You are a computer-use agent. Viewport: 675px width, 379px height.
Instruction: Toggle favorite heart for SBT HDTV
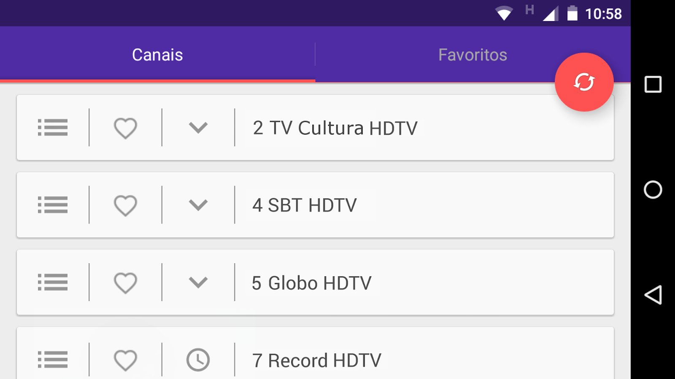click(x=125, y=206)
